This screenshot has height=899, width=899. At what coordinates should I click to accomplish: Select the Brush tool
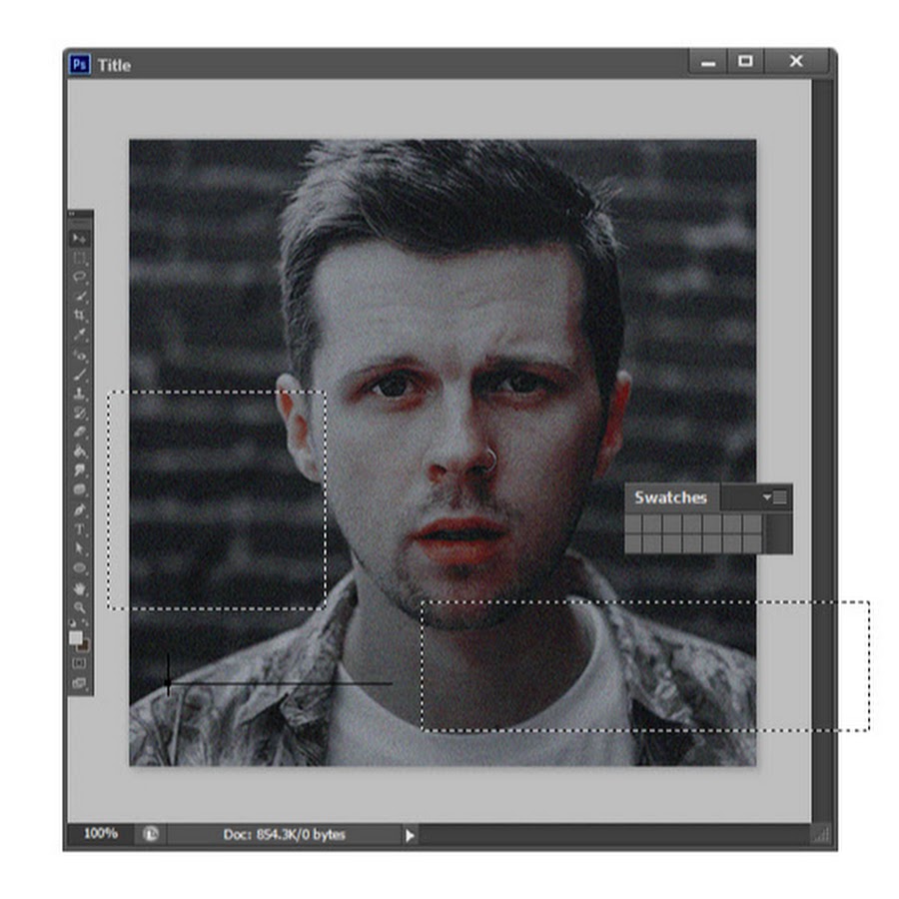click(x=80, y=375)
